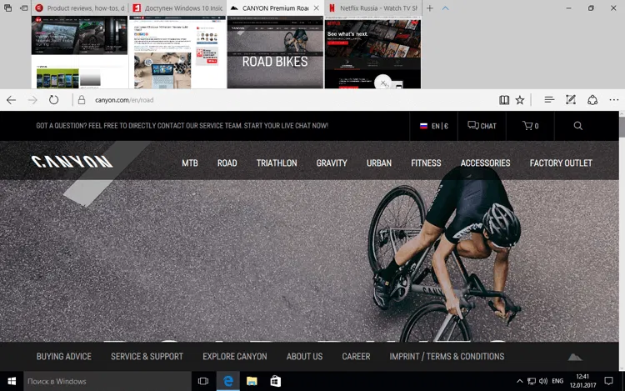The image size is (625, 391).
Task: Open the ROAD menu
Action: click(227, 163)
